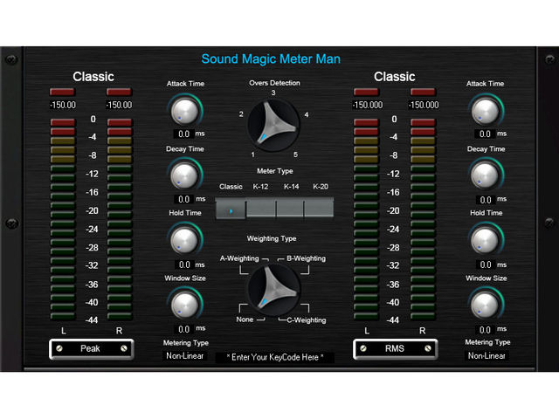Select the Classic meter type button

[231, 209]
